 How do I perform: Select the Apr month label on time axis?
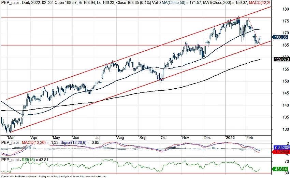34,138
